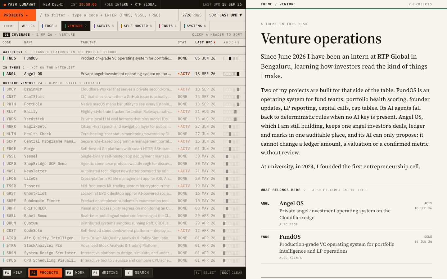The height and width of the screenshot is (279, 447).
Task: Select the FNDS FundOS row
Action: click(x=123, y=58)
